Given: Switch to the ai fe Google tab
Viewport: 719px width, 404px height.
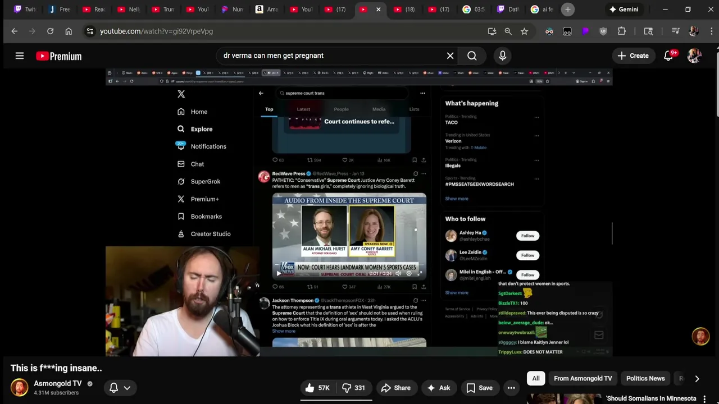Looking at the screenshot, I should 543,10.
